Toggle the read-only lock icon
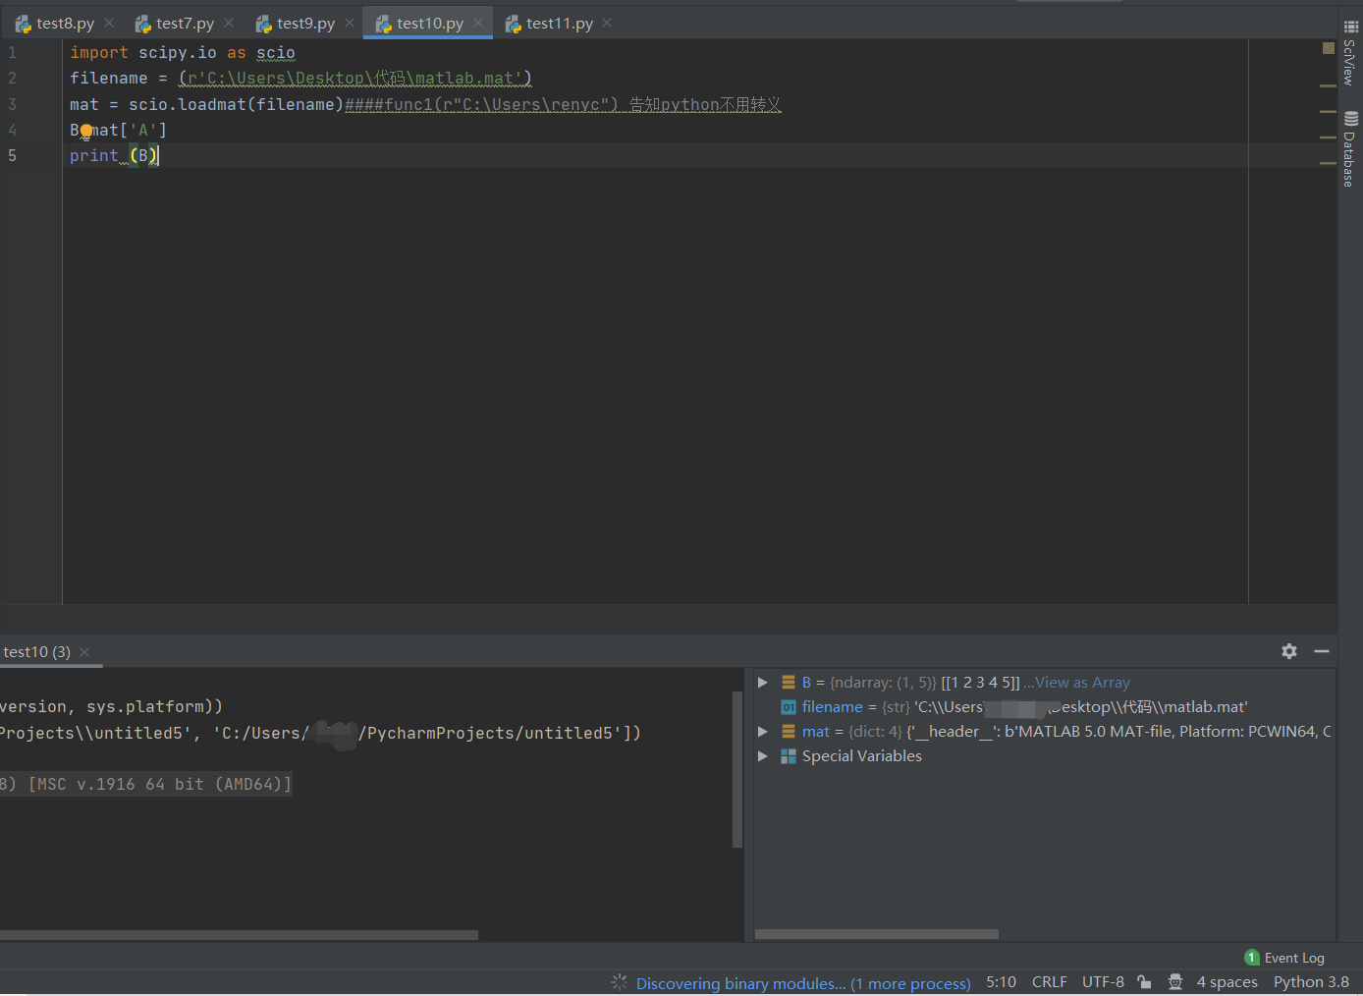The height and width of the screenshot is (996, 1363). click(1144, 982)
